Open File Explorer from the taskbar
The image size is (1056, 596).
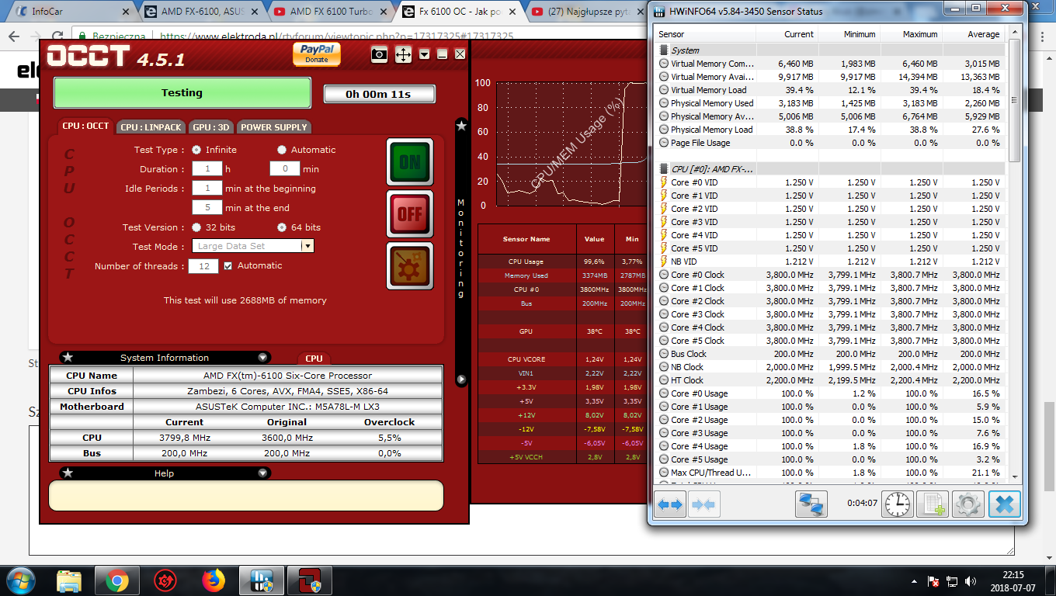tap(69, 580)
